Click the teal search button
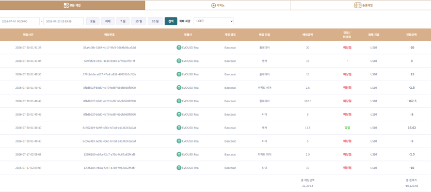Viewport: 431px width, 192px height. (171, 21)
